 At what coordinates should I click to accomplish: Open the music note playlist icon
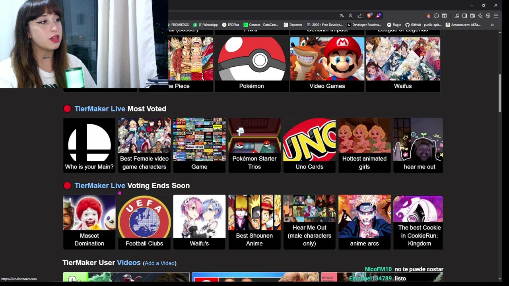457,16
